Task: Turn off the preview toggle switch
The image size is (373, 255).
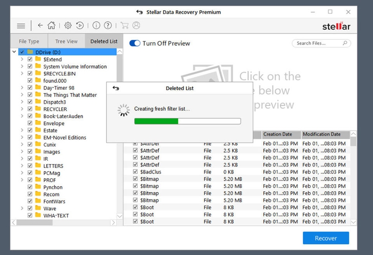Action: 135,43
